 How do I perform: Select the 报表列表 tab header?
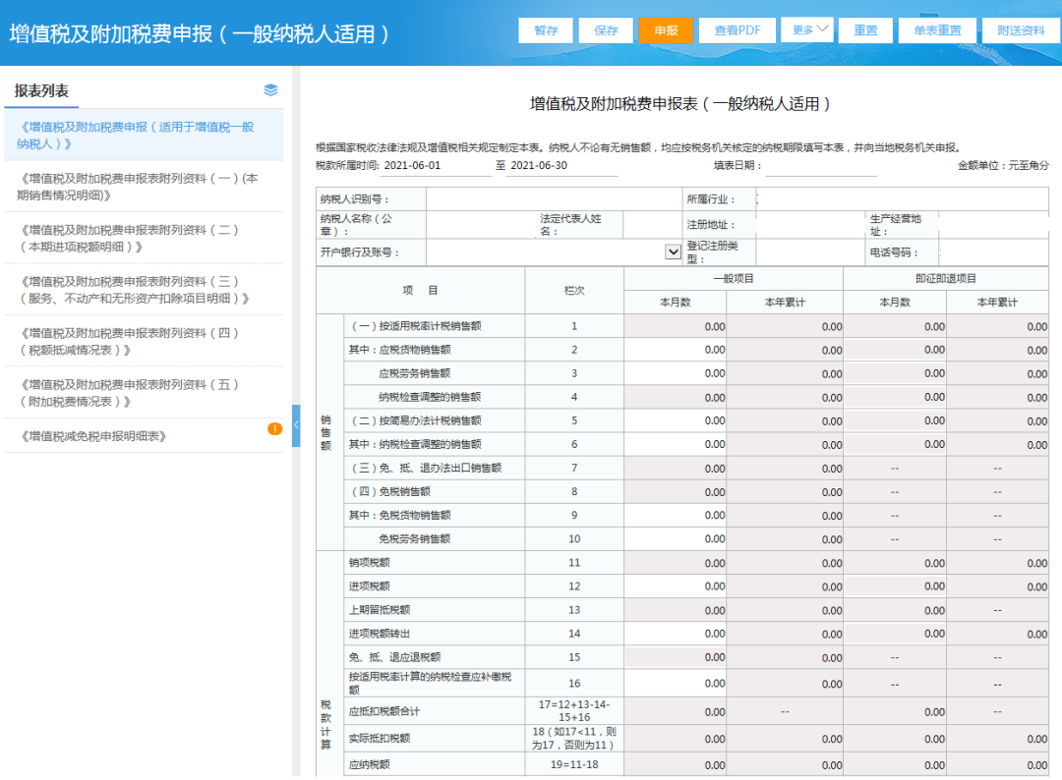(x=41, y=90)
